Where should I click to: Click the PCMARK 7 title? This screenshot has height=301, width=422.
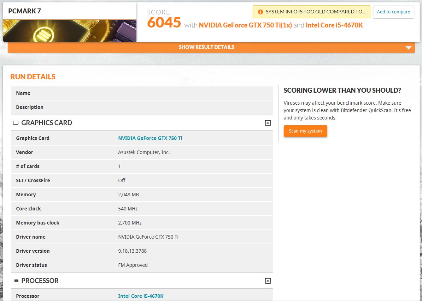pyautogui.click(x=24, y=11)
